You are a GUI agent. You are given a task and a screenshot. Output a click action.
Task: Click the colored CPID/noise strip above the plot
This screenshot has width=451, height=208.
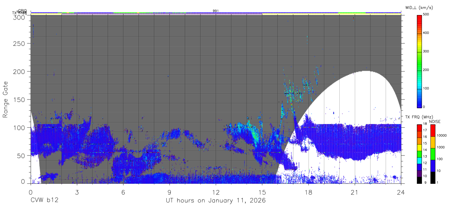(x=216, y=13)
